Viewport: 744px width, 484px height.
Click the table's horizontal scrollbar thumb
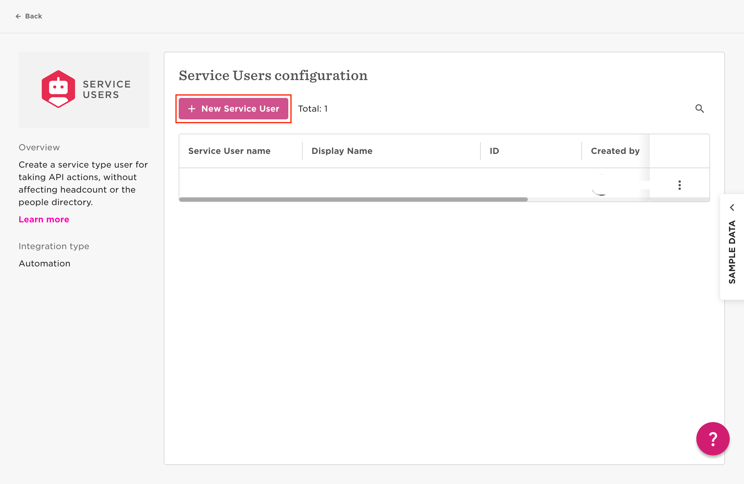353,199
